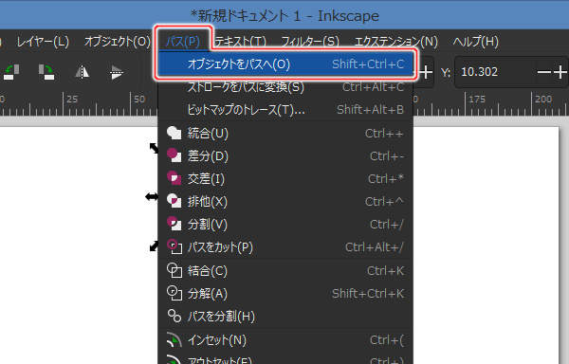
Task: Select インセット(N) menu entry
Action: coord(285,340)
